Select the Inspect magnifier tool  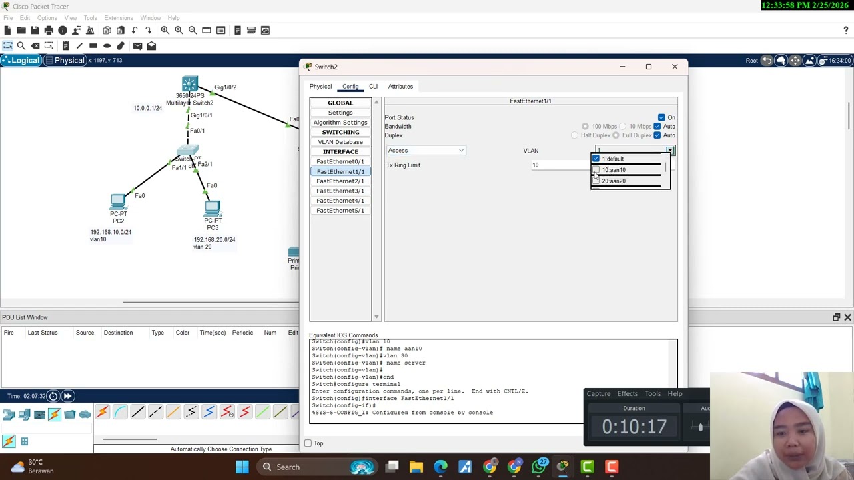click(x=21, y=45)
